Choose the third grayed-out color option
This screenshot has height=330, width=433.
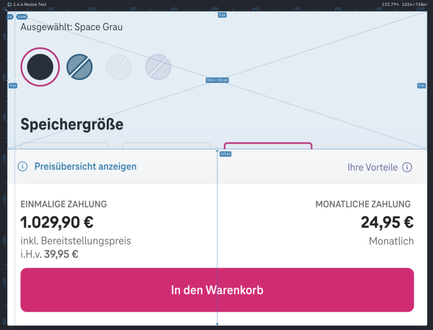(x=119, y=67)
